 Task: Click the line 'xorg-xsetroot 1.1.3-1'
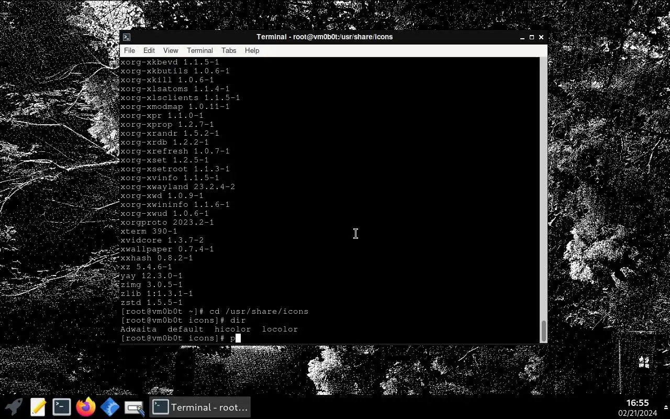[x=175, y=169]
